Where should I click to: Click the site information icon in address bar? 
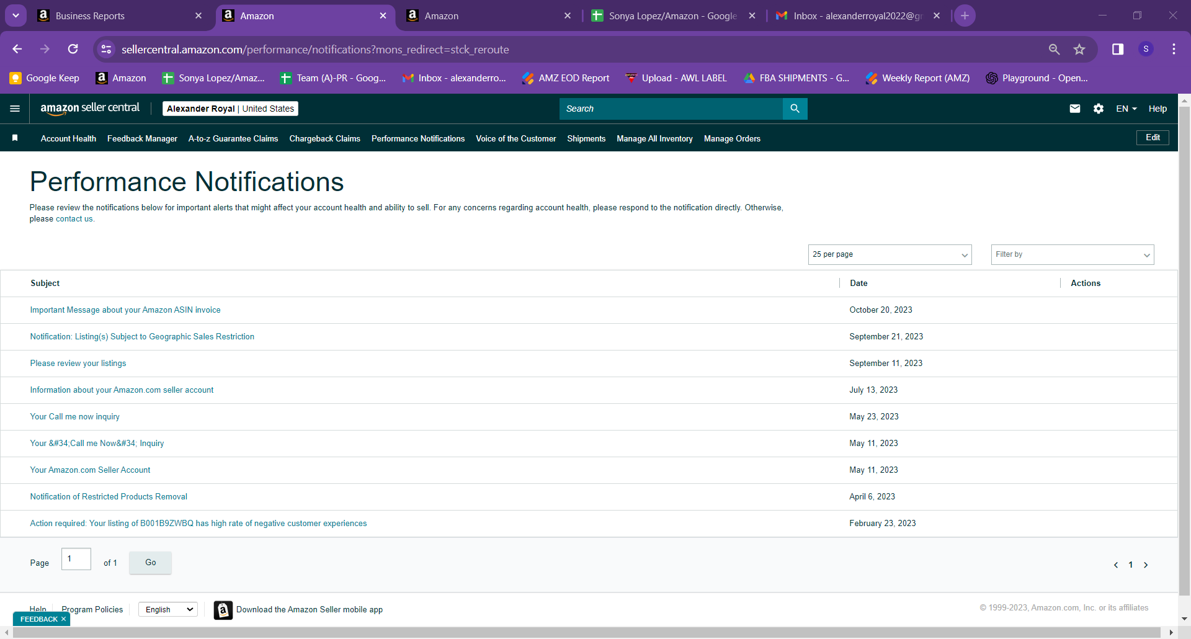(x=107, y=49)
